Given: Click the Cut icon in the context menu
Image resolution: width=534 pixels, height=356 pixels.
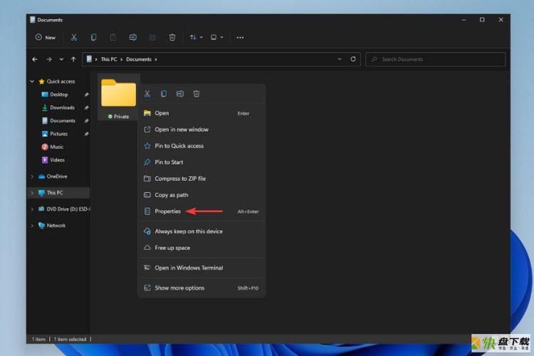Looking at the screenshot, I should click(147, 94).
